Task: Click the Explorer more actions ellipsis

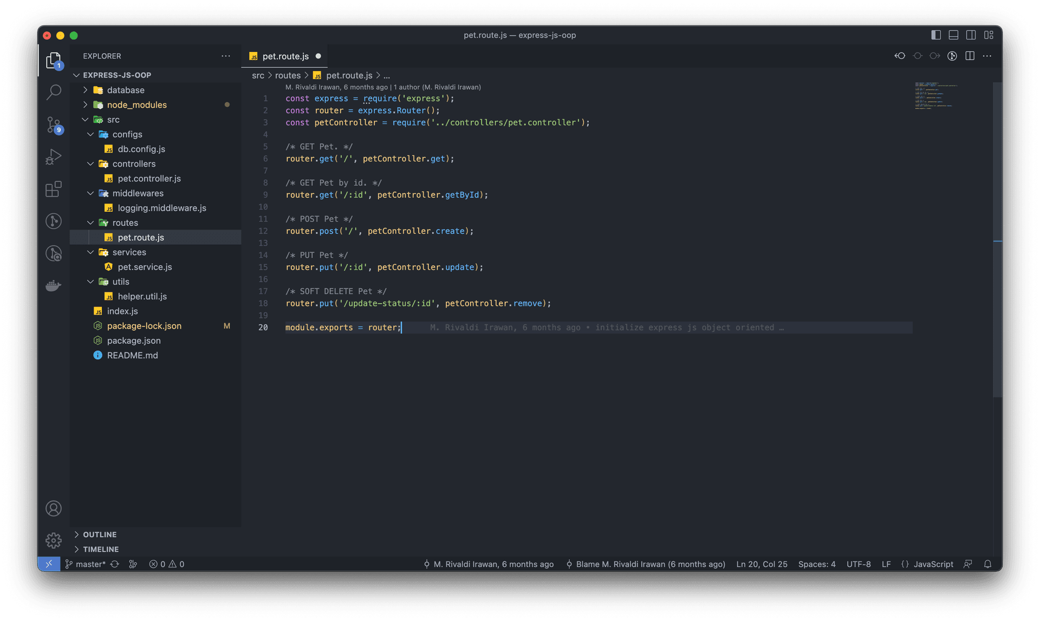Action: pos(226,56)
